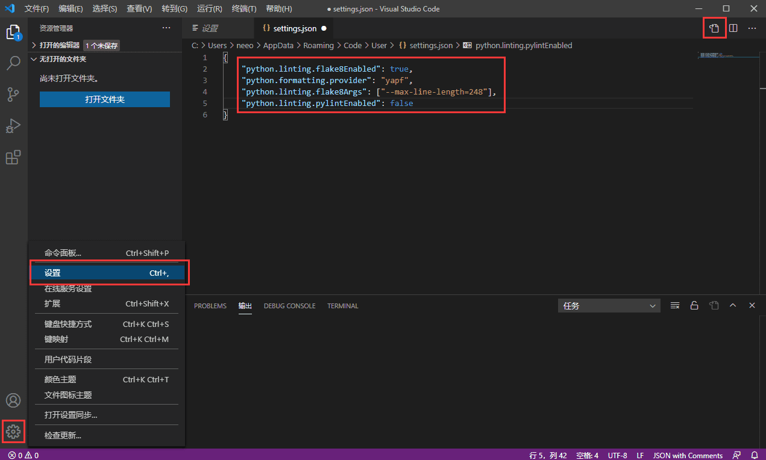This screenshot has height=460, width=766.
Task: Open the Search view icon
Action: pos(13,63)
